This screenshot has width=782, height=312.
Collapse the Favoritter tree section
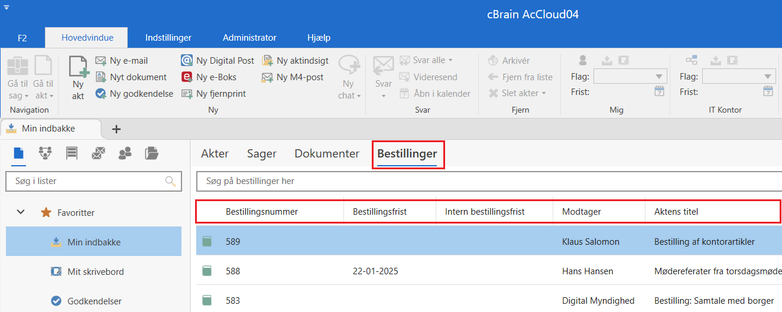[x=21, y=212]
